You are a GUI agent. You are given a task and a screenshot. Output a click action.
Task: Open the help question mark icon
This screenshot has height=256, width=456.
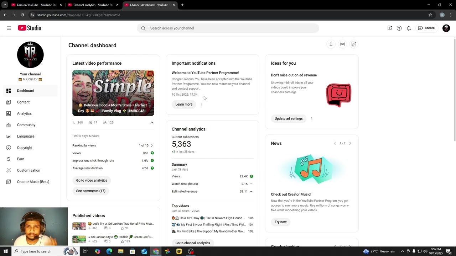tap(399, 28)
